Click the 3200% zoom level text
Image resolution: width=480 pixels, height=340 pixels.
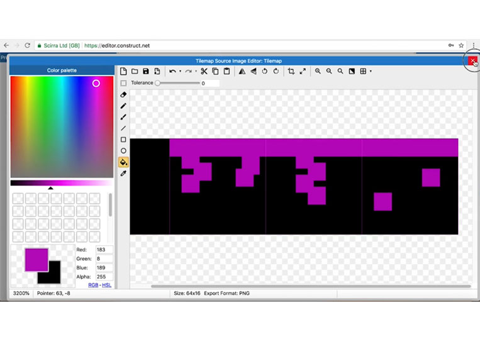21,293
